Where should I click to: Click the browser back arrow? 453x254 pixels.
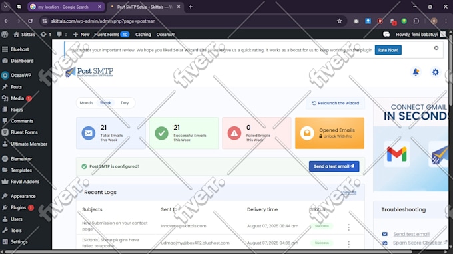point(7,21)
